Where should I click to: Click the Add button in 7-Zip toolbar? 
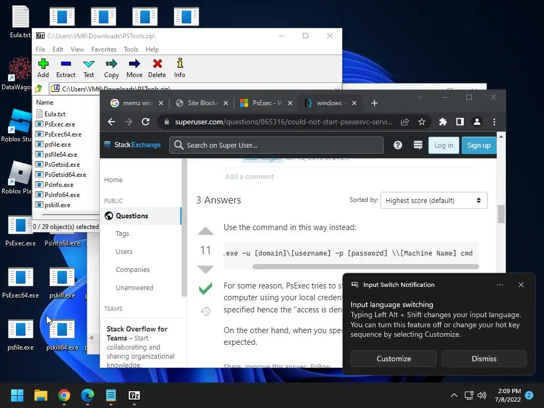coord(43,68)
